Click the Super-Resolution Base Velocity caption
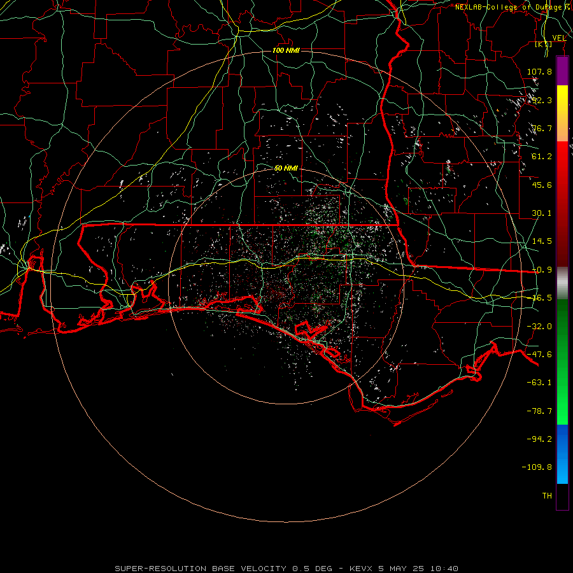Screen dimensions: 573x573 pyautogui.click(x=286, y=569)
